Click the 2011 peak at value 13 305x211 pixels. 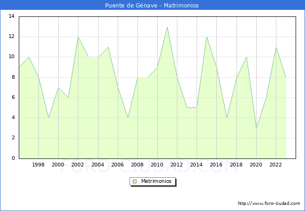(167, 27)
